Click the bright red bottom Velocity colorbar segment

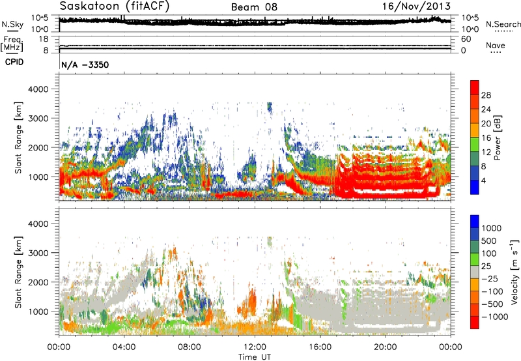pos(475,323)
